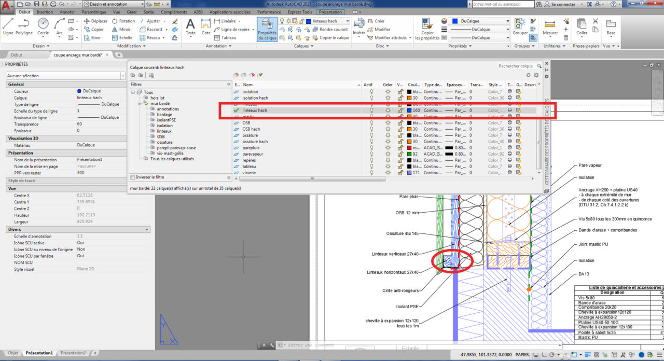Open the Paramétrique ribbon tab

coord(94,11)
